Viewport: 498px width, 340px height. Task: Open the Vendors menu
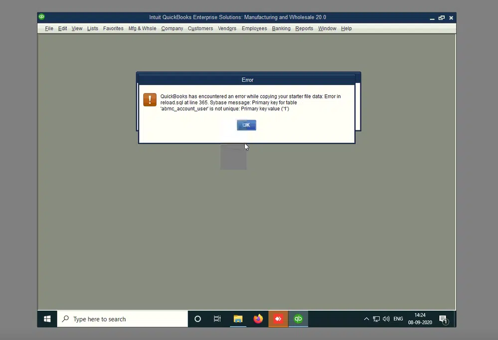pyautogui.click(x=227, y=28)
